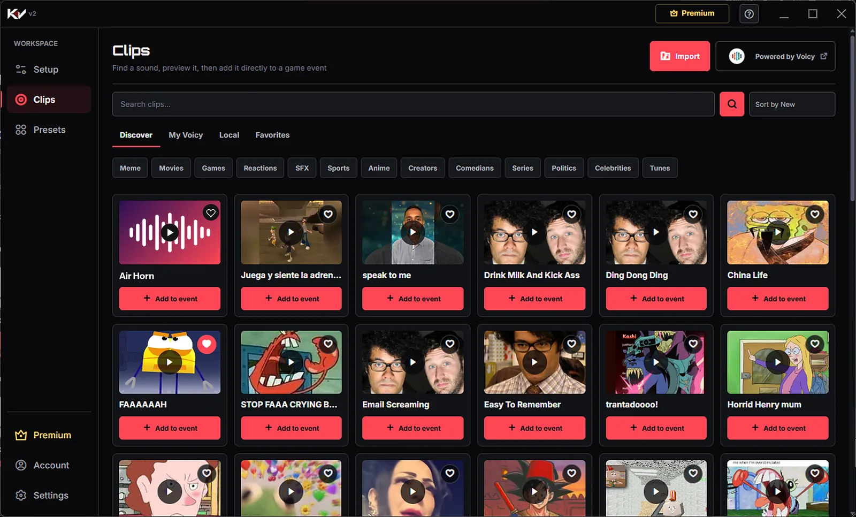Open the Sort by New dropdown
Viewport: 856px width, 517px height.
click(792, 104)
